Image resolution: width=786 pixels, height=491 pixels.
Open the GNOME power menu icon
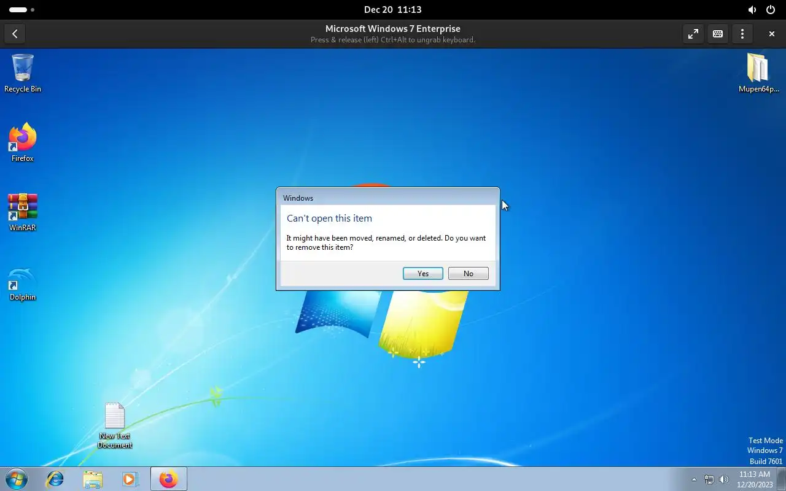(771, 10)
